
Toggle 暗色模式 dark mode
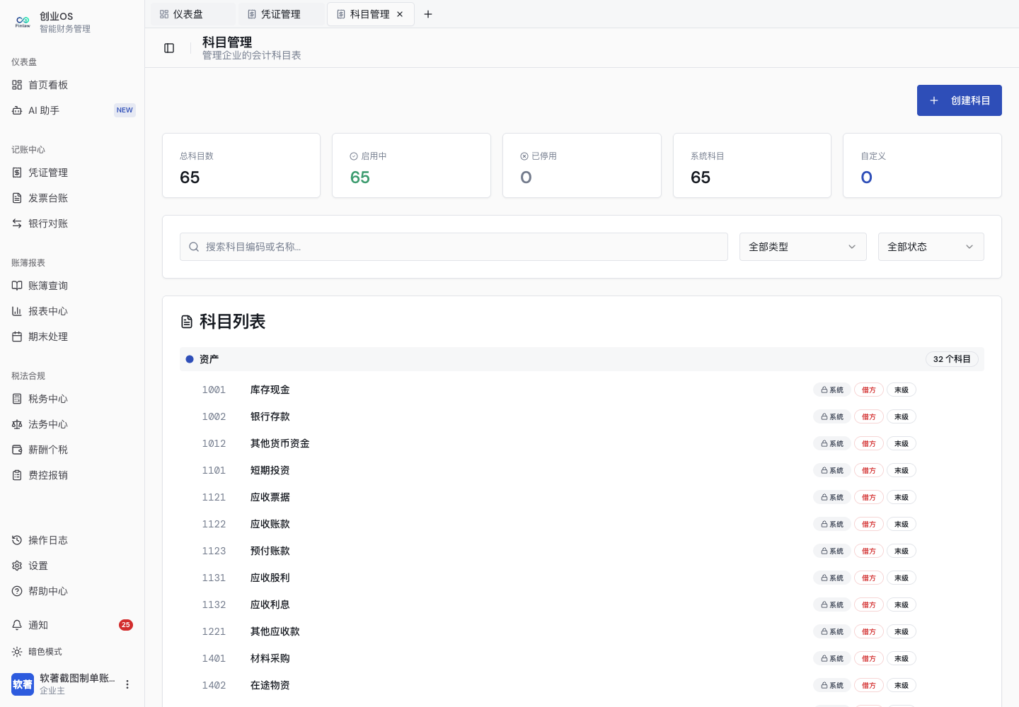(x=72, y=652)
